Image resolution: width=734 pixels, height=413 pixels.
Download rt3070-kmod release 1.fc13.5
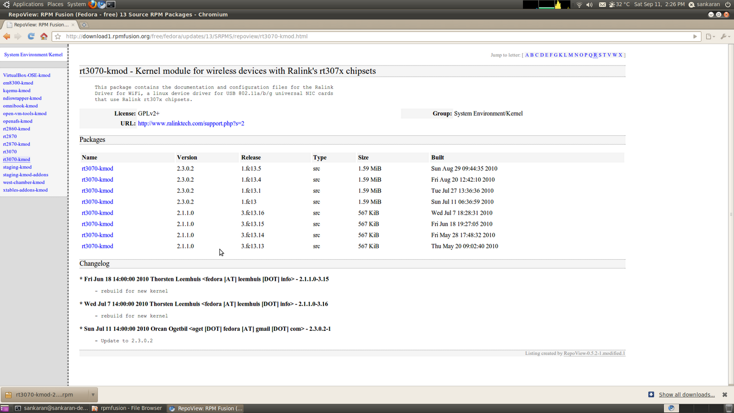pyautogui.click(x=97, y=168)
